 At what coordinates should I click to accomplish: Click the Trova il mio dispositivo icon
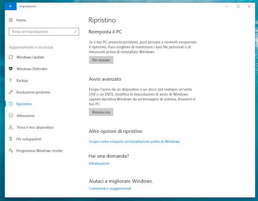click(x=11, y=127)
